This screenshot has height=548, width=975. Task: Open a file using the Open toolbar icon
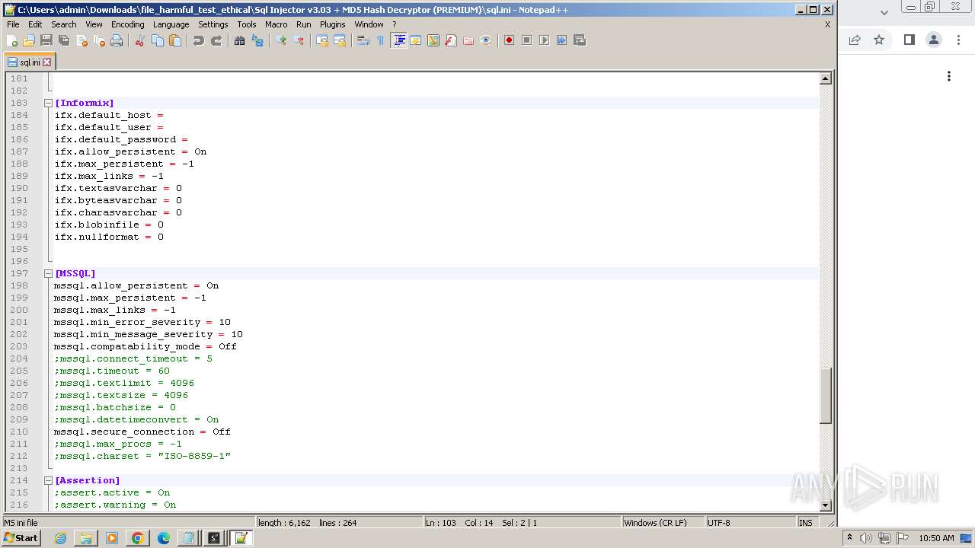tap(29, 40)
